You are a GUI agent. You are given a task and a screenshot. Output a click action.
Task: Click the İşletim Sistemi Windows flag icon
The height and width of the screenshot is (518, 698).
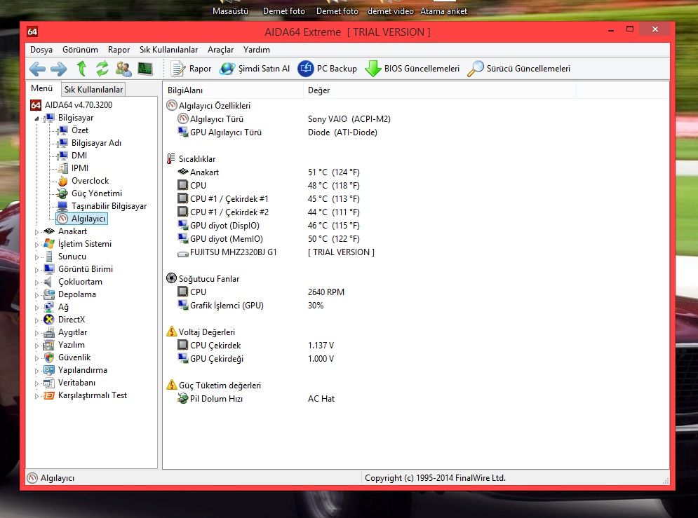[x=49, y=244]
